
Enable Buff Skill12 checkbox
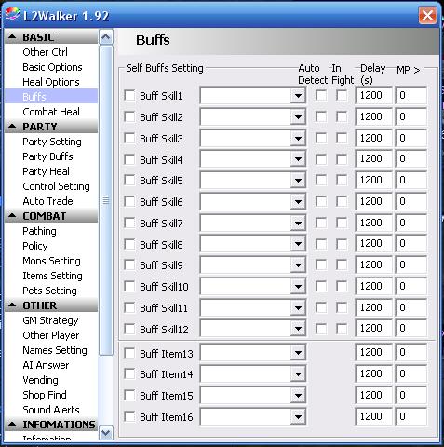pyautogui.click(x=129, y=329)
